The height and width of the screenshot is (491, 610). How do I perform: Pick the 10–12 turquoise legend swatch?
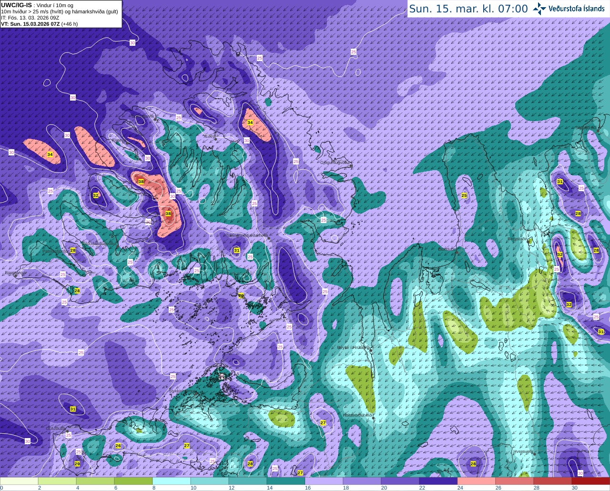point(210,481)
